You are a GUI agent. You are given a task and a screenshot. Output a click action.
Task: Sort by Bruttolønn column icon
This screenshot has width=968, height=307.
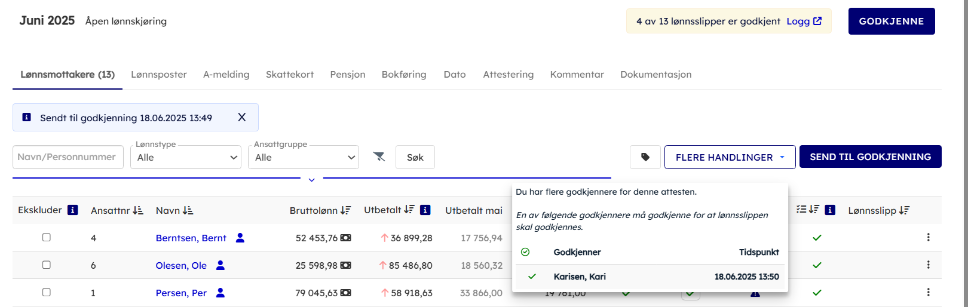click(345, 210)
